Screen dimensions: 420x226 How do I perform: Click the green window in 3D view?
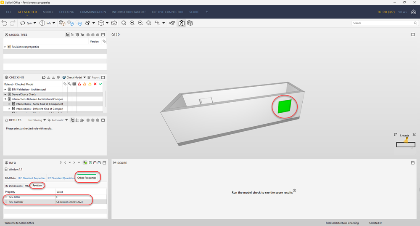tap(285, 106)
